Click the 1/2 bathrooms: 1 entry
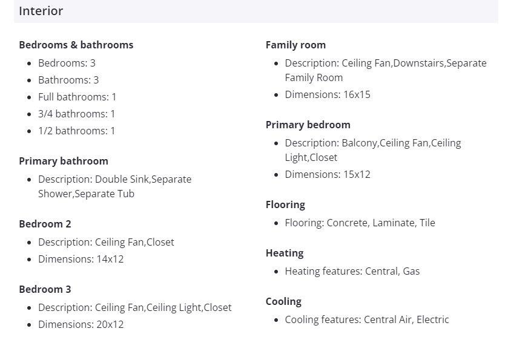The height and width of the screenshot is (340, 505). coord(76,131)
